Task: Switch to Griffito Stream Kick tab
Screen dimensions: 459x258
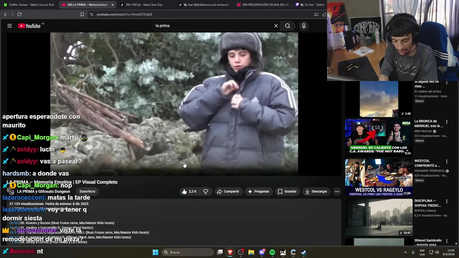Action: coord(29,5)
